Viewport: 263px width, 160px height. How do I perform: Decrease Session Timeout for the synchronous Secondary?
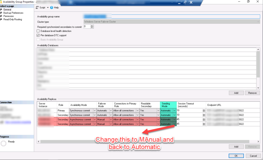[x=204, y=116]
